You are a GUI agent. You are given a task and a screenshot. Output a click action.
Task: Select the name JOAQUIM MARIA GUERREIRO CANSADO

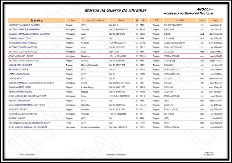click(29, 34)
